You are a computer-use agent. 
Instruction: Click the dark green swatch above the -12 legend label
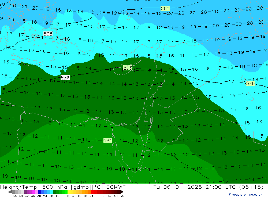54,192
